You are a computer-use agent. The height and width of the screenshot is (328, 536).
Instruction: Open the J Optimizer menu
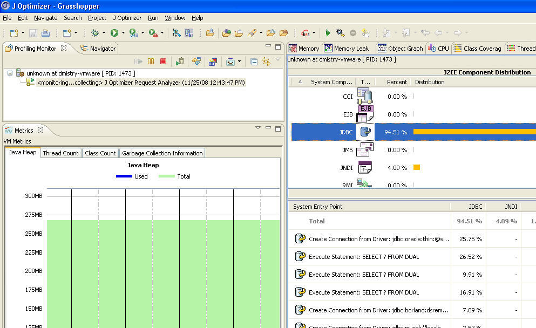click(x=127, y=18)
